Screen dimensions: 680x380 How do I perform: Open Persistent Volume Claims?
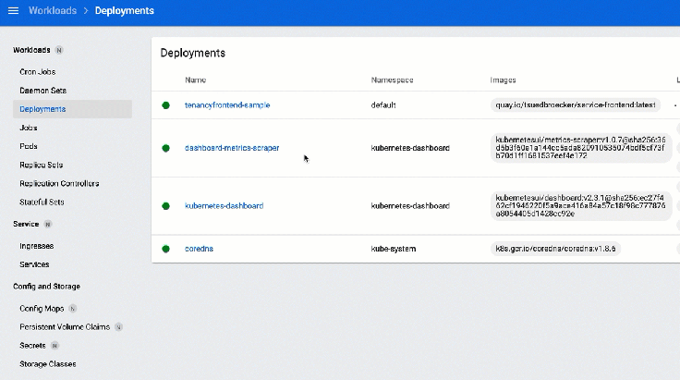click(65, 327)
